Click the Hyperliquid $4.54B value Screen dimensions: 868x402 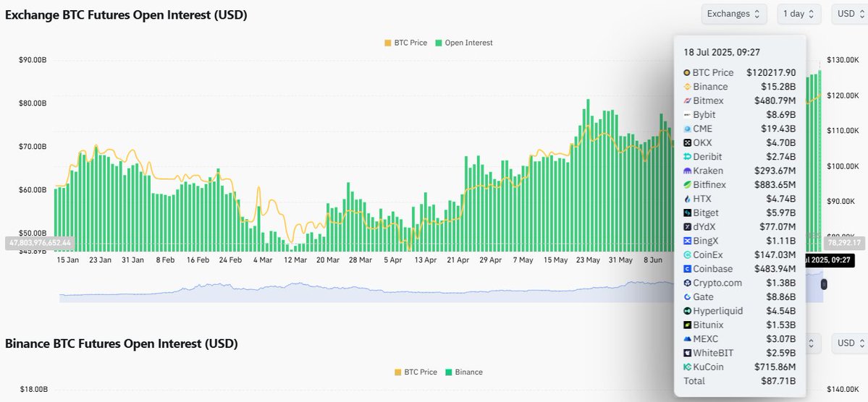[x=780, y=311]
